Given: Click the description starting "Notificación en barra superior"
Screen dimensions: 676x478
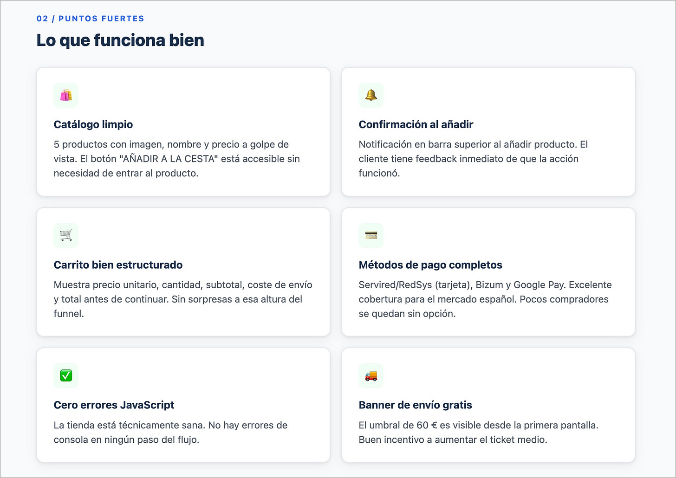Looking at the screenshot, I should pyautogui.click(x=474, y=159).
